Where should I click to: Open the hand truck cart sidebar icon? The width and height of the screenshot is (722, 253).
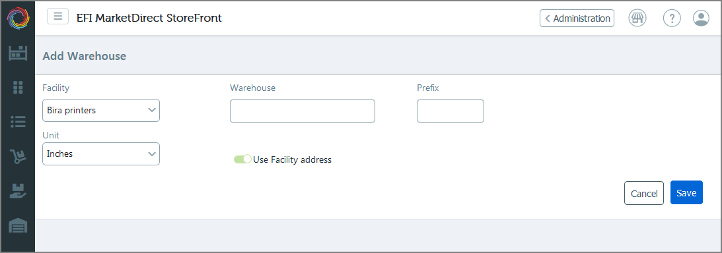click(18, 157)
